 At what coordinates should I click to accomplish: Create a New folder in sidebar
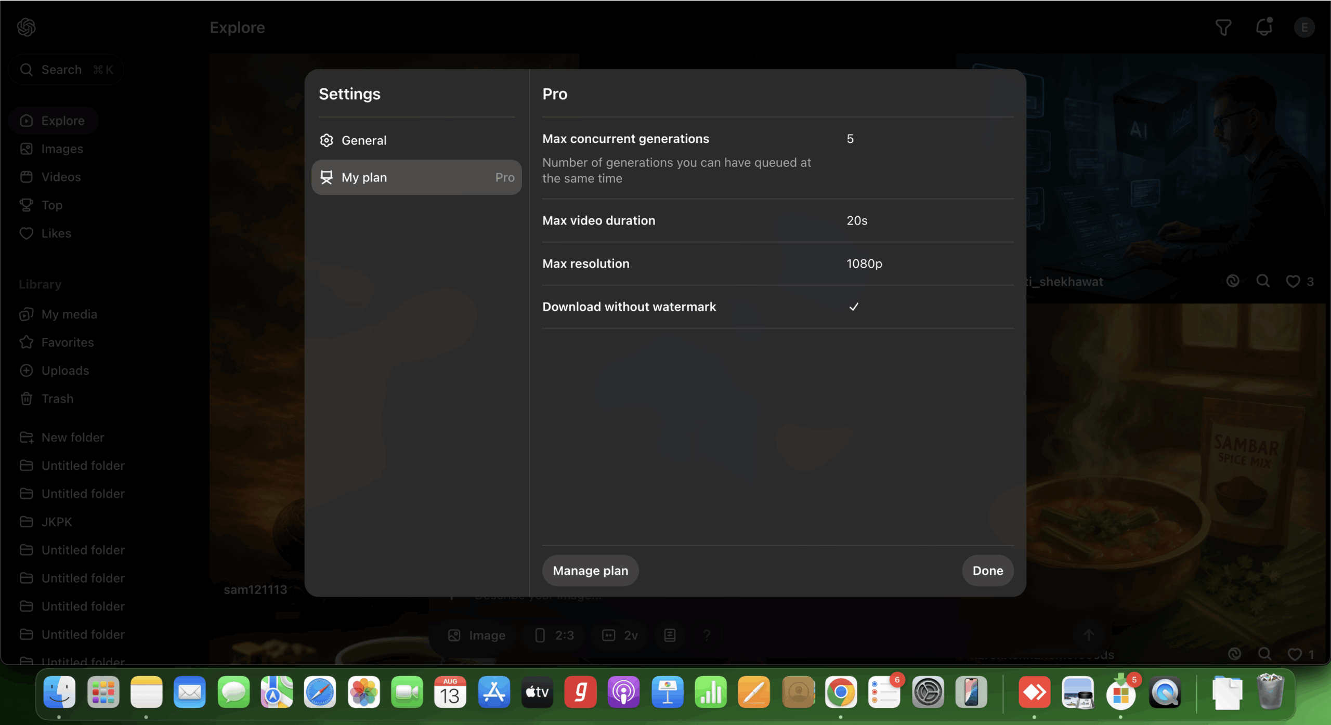pos(73,438)
